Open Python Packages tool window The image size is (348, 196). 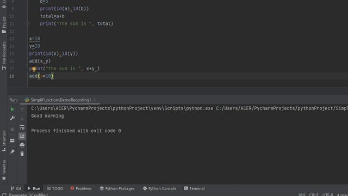[x=117, y=188]
